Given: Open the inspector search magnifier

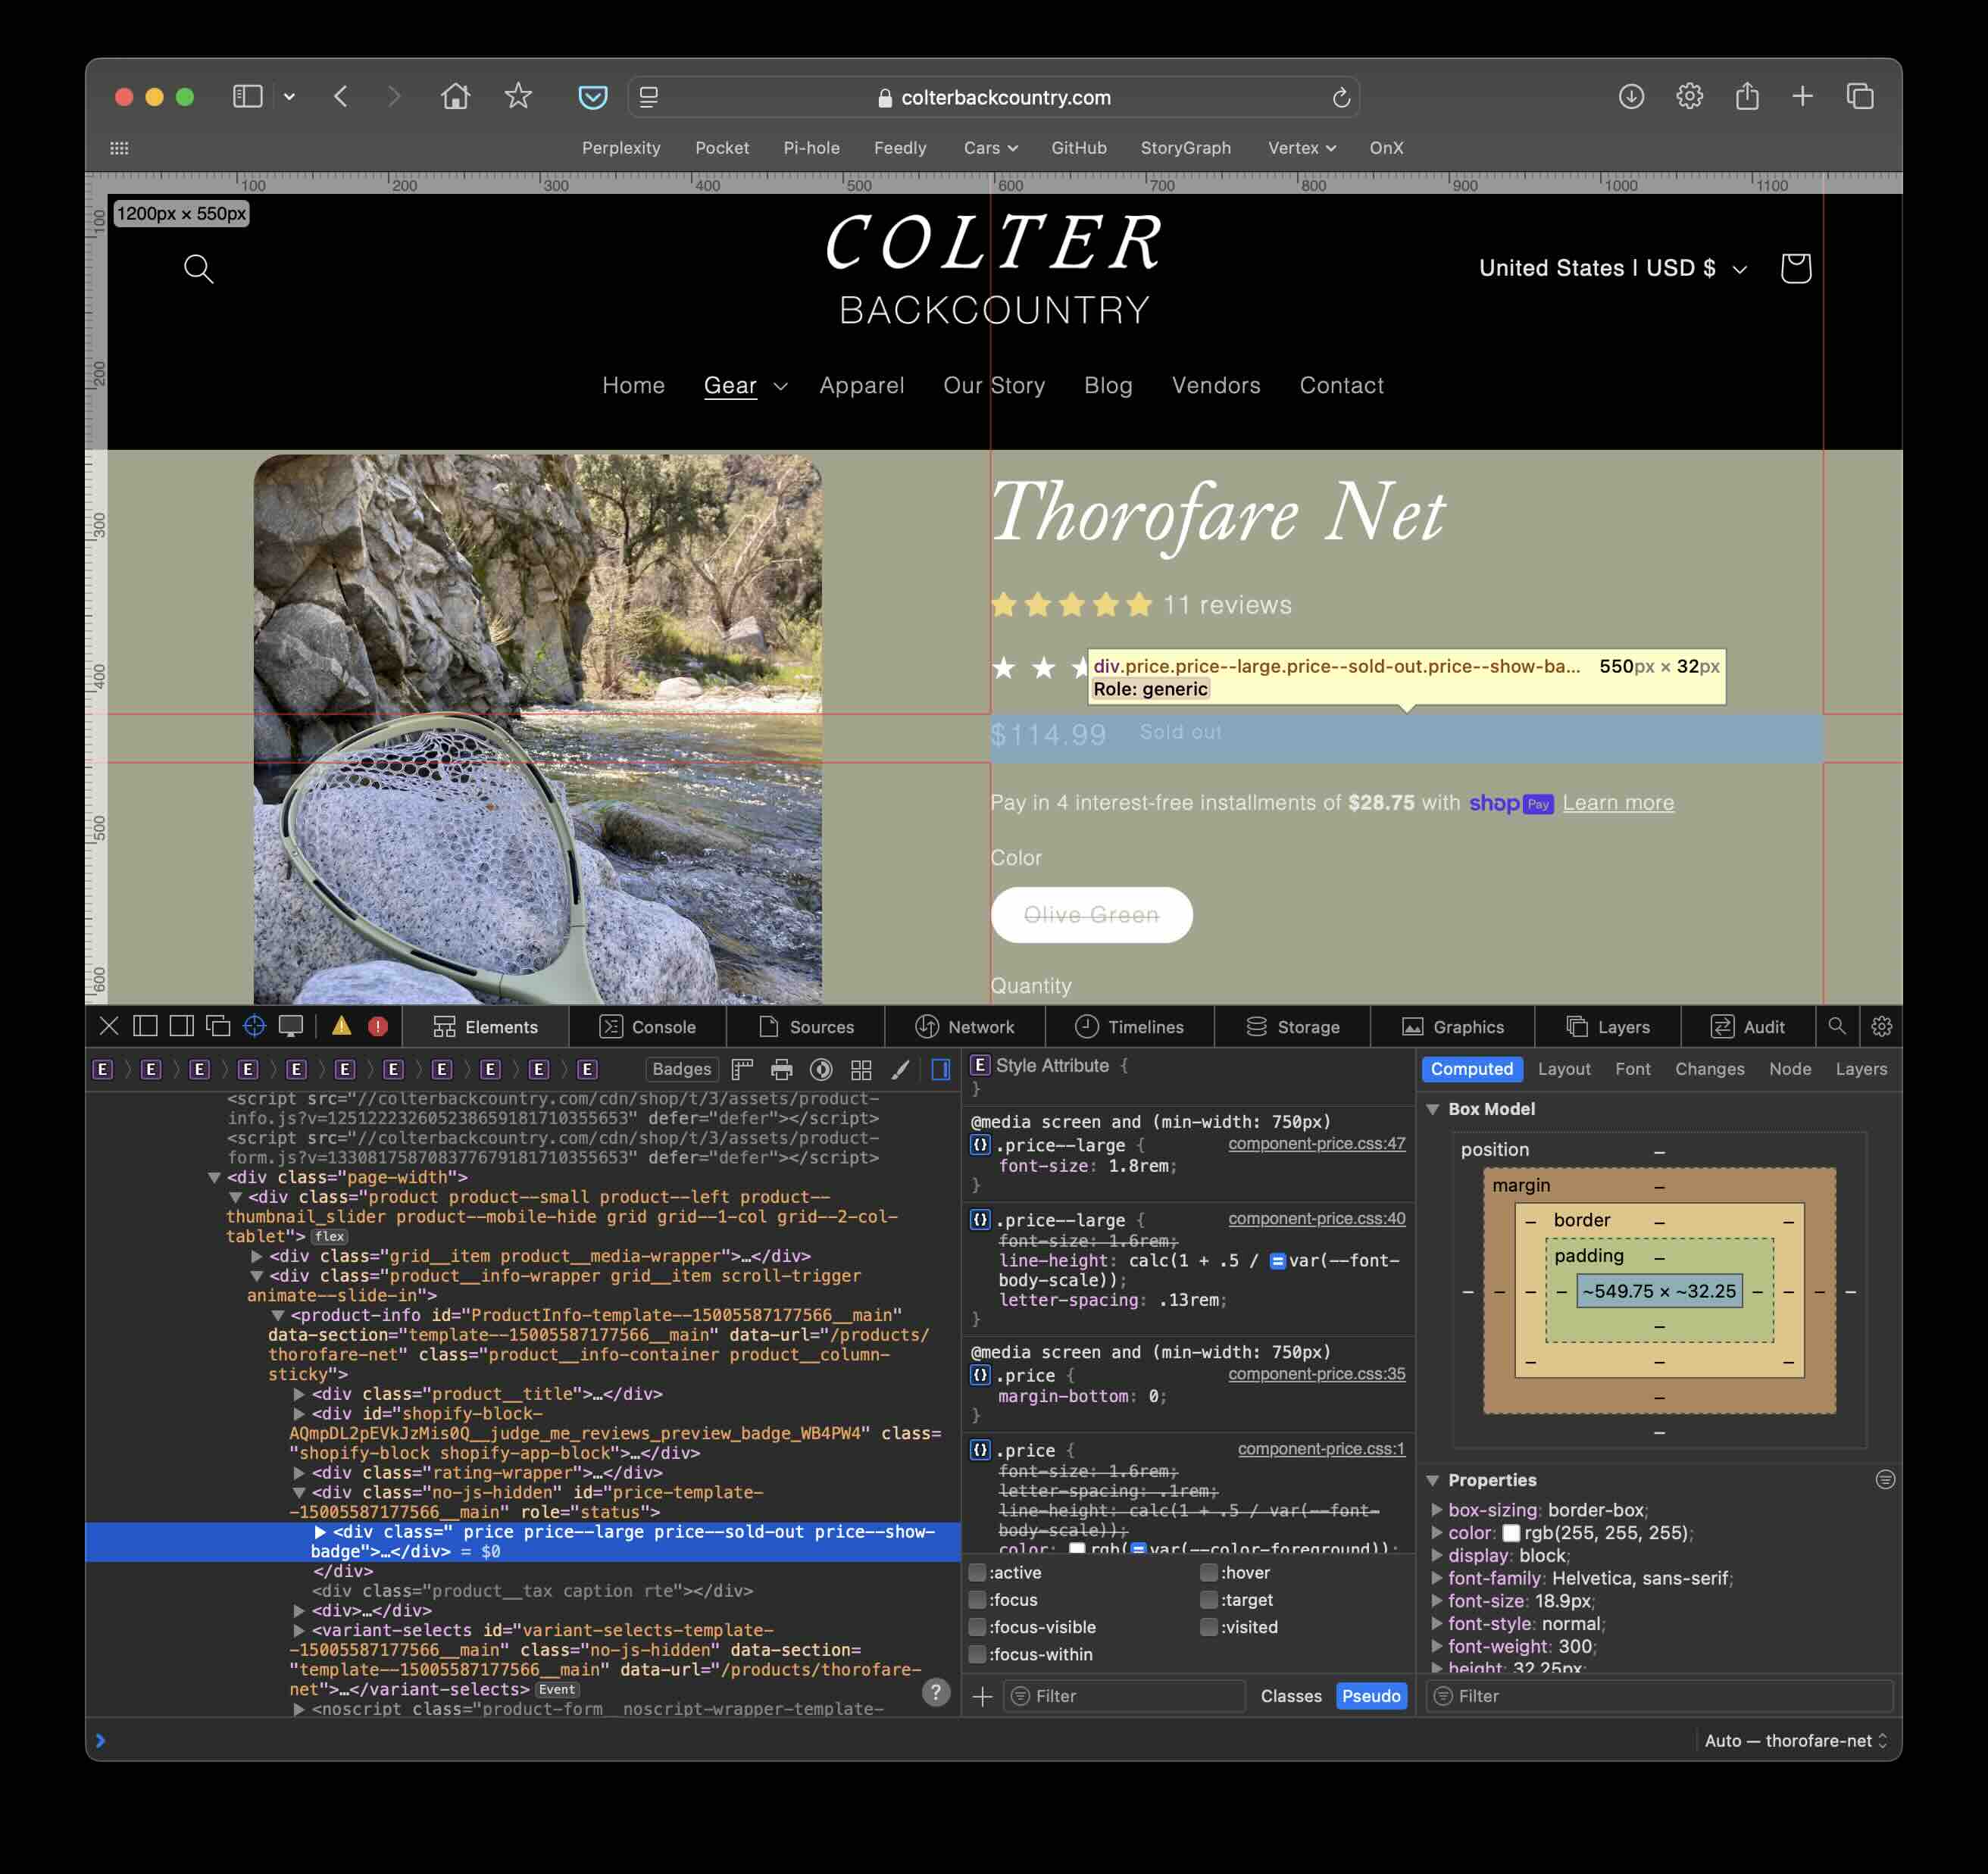Looking at the screenshot, I should coord(1837,1026).
